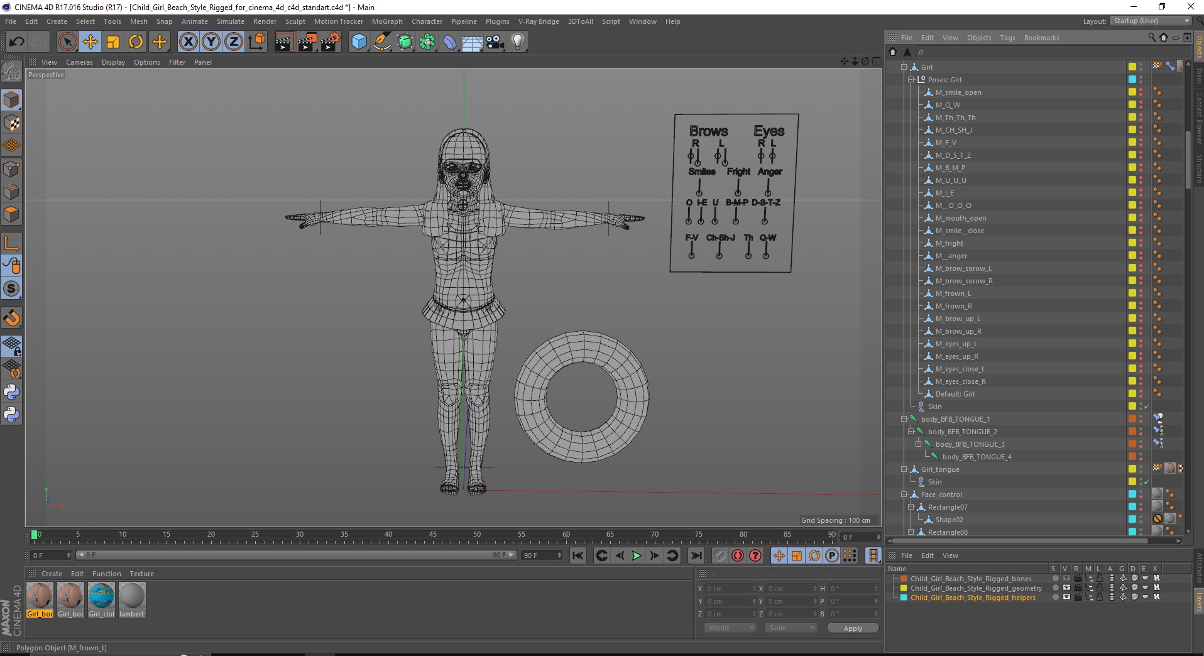This screenshot has width=1204, height=656.
Task: Collapse Girl_tongue node
Action: [x=904, y=469]
